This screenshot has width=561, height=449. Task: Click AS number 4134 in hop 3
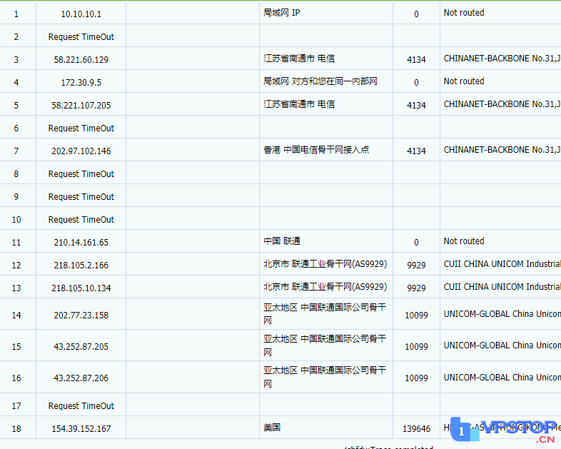click(416, 60)
